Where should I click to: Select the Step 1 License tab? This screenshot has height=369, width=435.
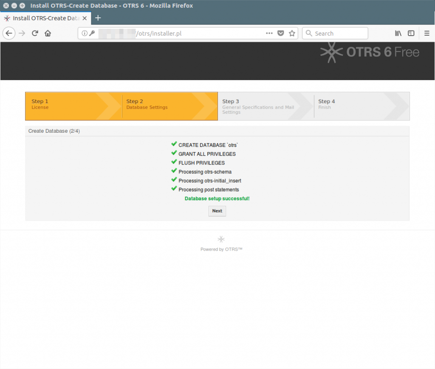pyautogui.click(x=64, y=106)
